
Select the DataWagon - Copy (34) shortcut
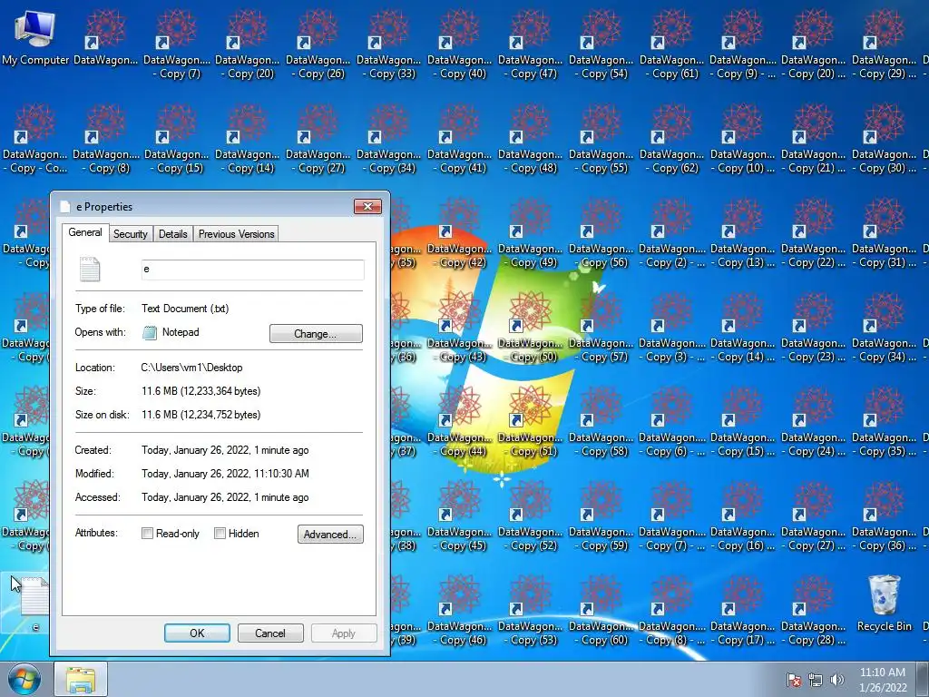[x=388, y=139]
